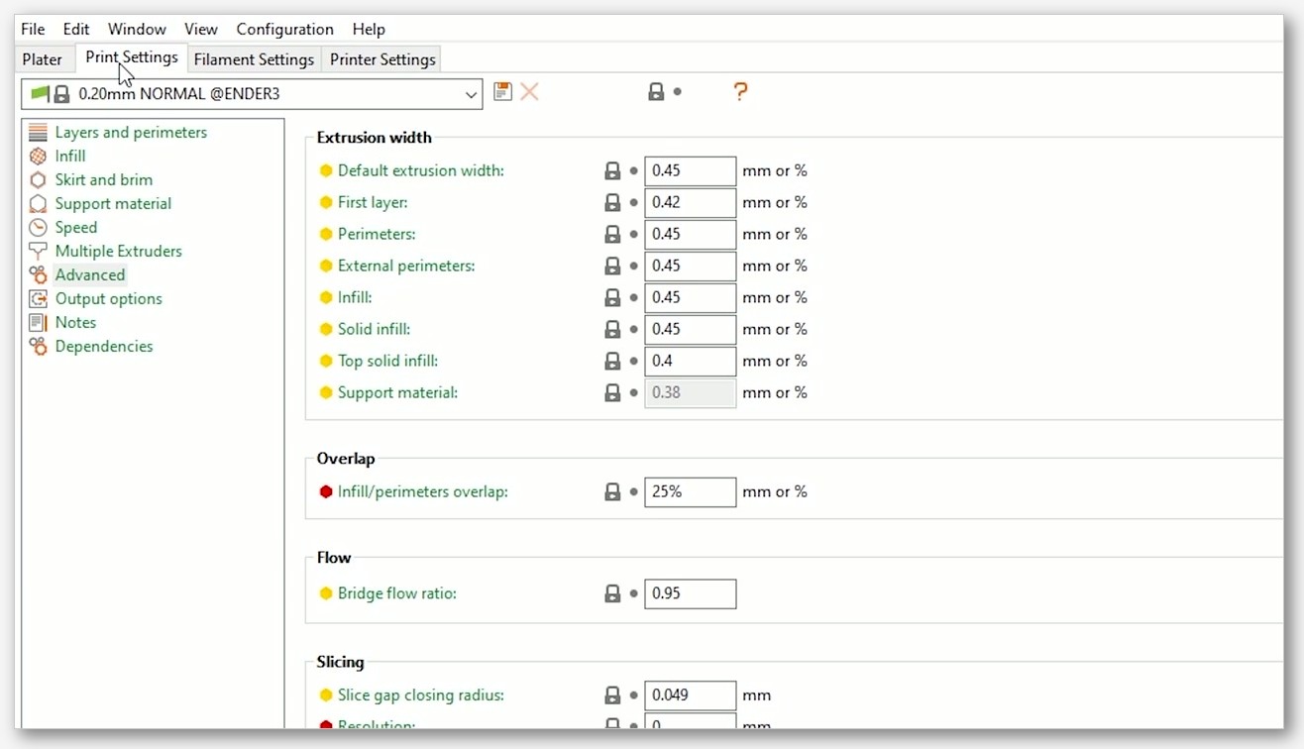
Task: Click reset dot beside Default extrusion width
Action: click(x=634, y=171)
